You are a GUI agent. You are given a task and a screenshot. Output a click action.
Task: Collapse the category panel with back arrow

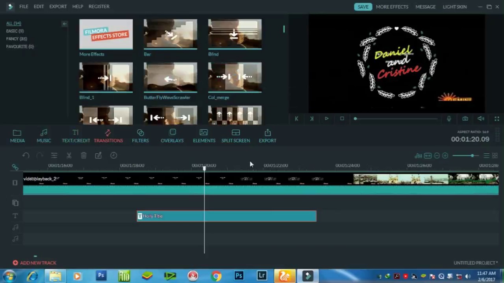click(65, 24)
